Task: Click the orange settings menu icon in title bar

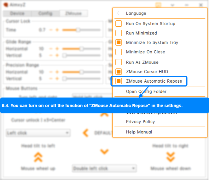Action: (158, 5)
